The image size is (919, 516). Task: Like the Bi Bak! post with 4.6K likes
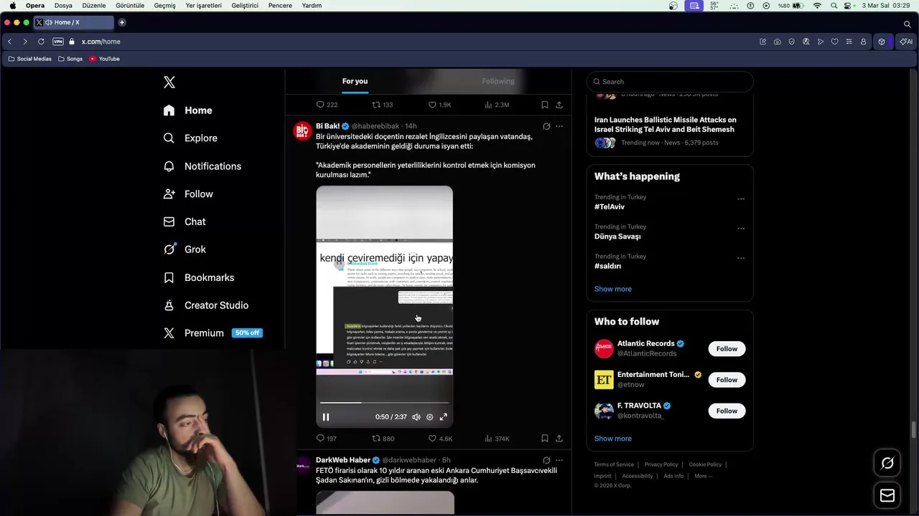[x=440, y=439]
